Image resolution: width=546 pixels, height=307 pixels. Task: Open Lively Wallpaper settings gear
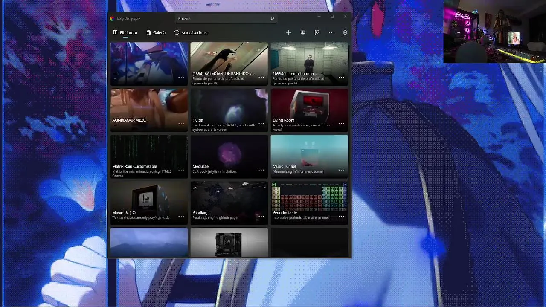(x=345, y=32)
